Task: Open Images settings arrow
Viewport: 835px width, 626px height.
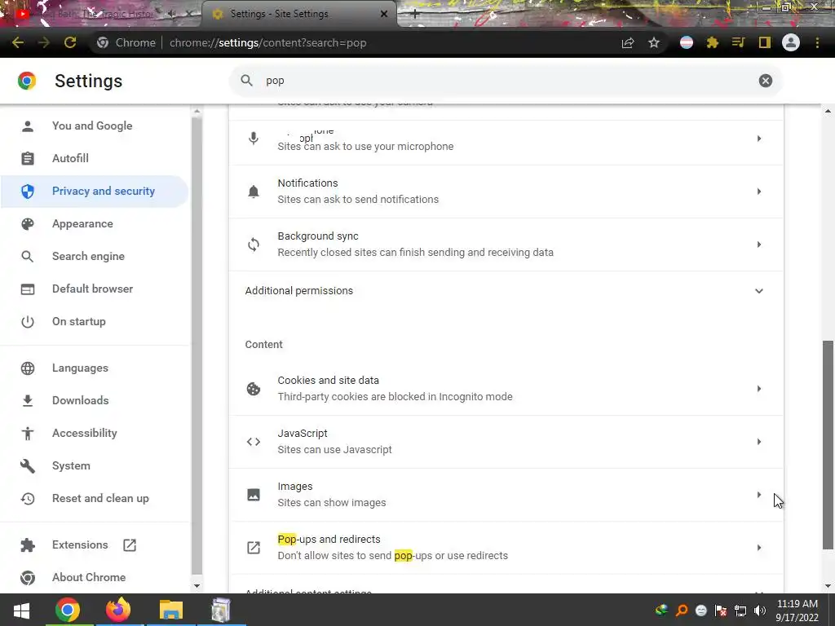Action: [x=759, y=495]
